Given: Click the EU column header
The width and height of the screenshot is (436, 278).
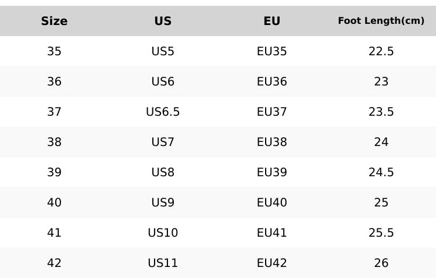Looking at the screenshot, I should (271, 22).
